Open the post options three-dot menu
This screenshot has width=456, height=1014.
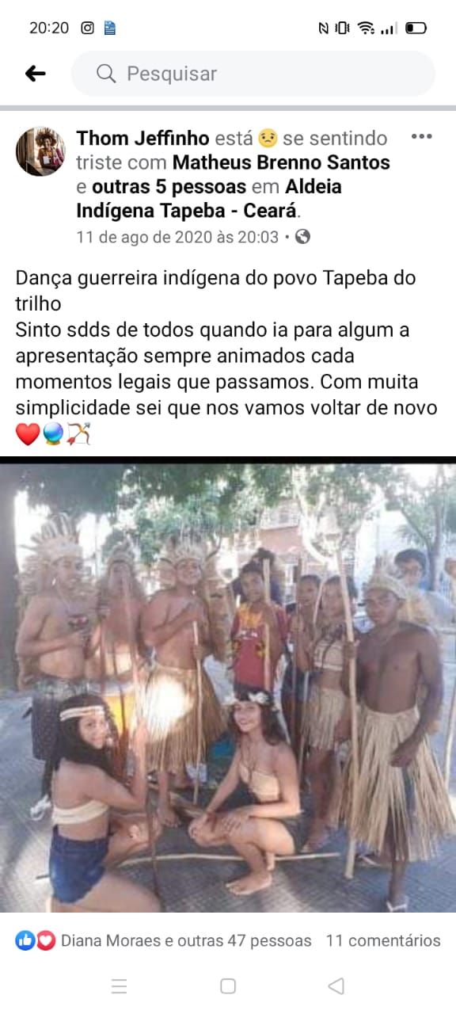[x=421, y=137]
